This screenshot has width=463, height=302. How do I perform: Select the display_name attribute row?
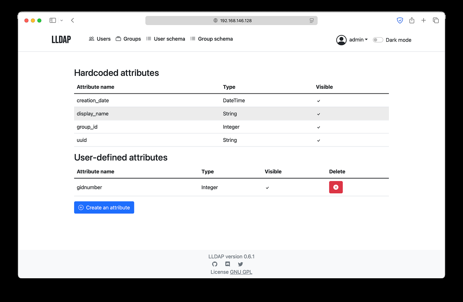pyautogui.click(x=232, y=114)
